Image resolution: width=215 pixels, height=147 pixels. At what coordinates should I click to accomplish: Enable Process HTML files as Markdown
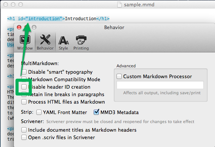tap(24, 102)
